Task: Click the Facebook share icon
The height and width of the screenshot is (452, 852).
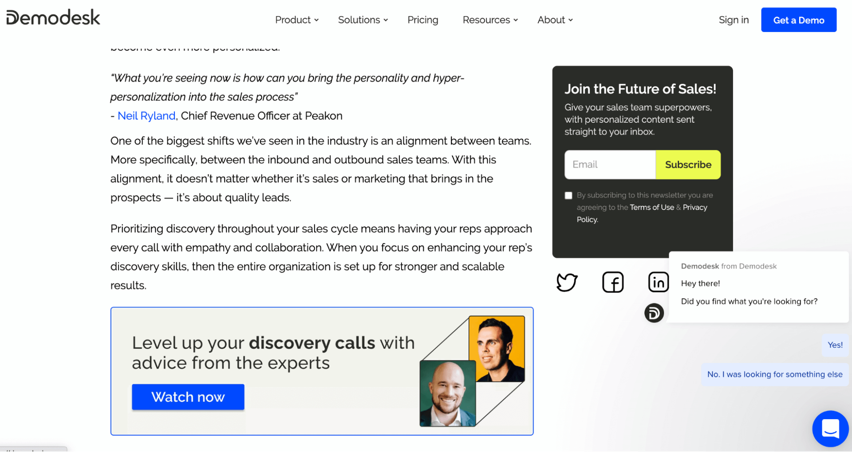Action: 613,282
